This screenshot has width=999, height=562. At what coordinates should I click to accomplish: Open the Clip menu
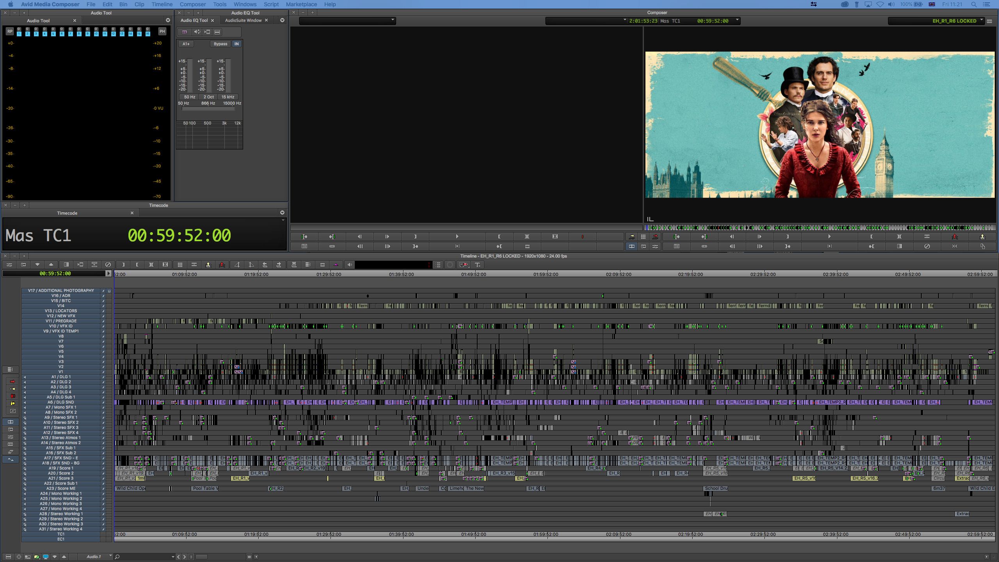coord(139,4)
